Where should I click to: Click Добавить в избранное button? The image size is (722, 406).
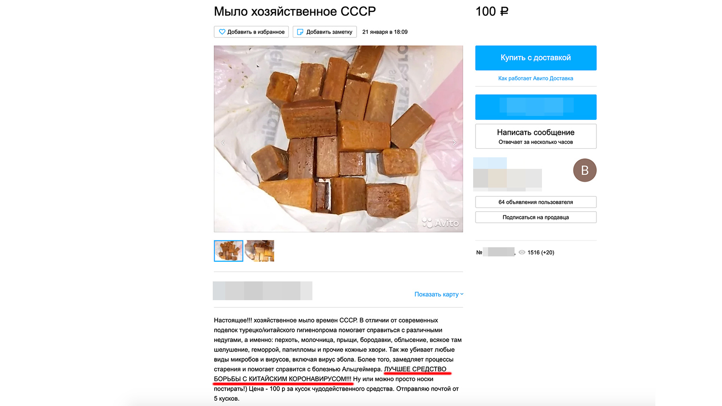point(251,32)
